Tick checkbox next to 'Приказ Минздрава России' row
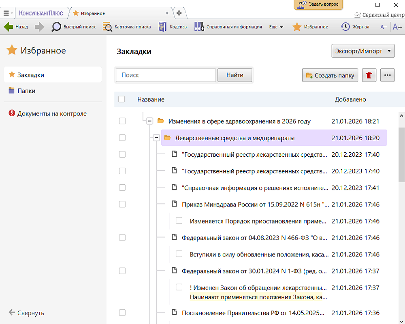The image size is (405, 324). 122,204
